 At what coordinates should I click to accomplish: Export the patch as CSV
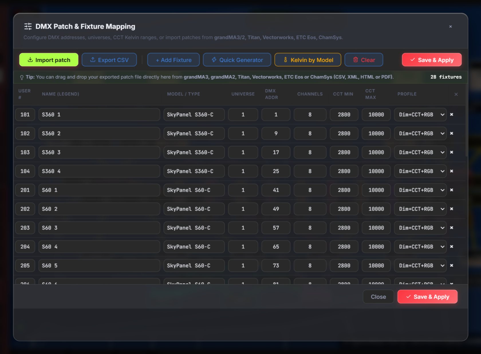pyautogui.click(x=109, y=60)
